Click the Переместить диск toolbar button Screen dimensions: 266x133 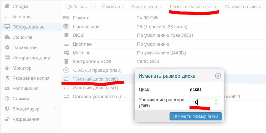[x=242, y=7]
